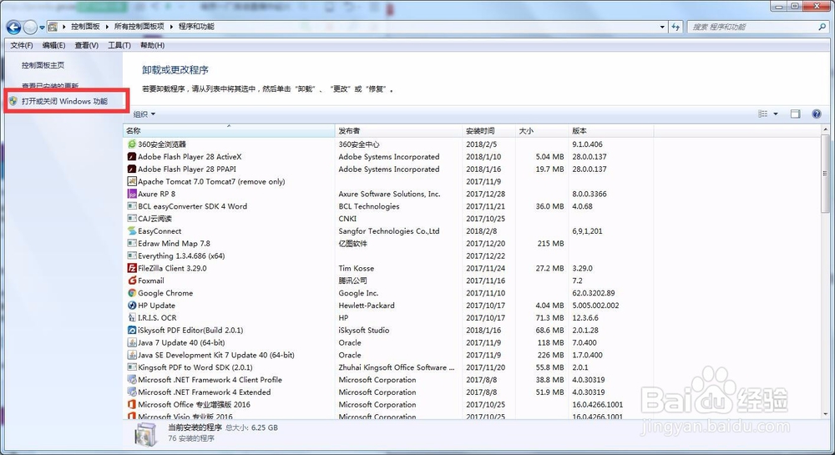Sort by the 发布者 column header
The height and width of the screenshot is (455, 835).
coord(399,130)
